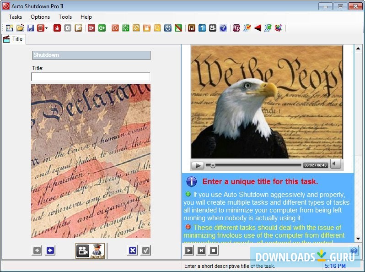Open the Tasks menu

(x=16, y=17)
